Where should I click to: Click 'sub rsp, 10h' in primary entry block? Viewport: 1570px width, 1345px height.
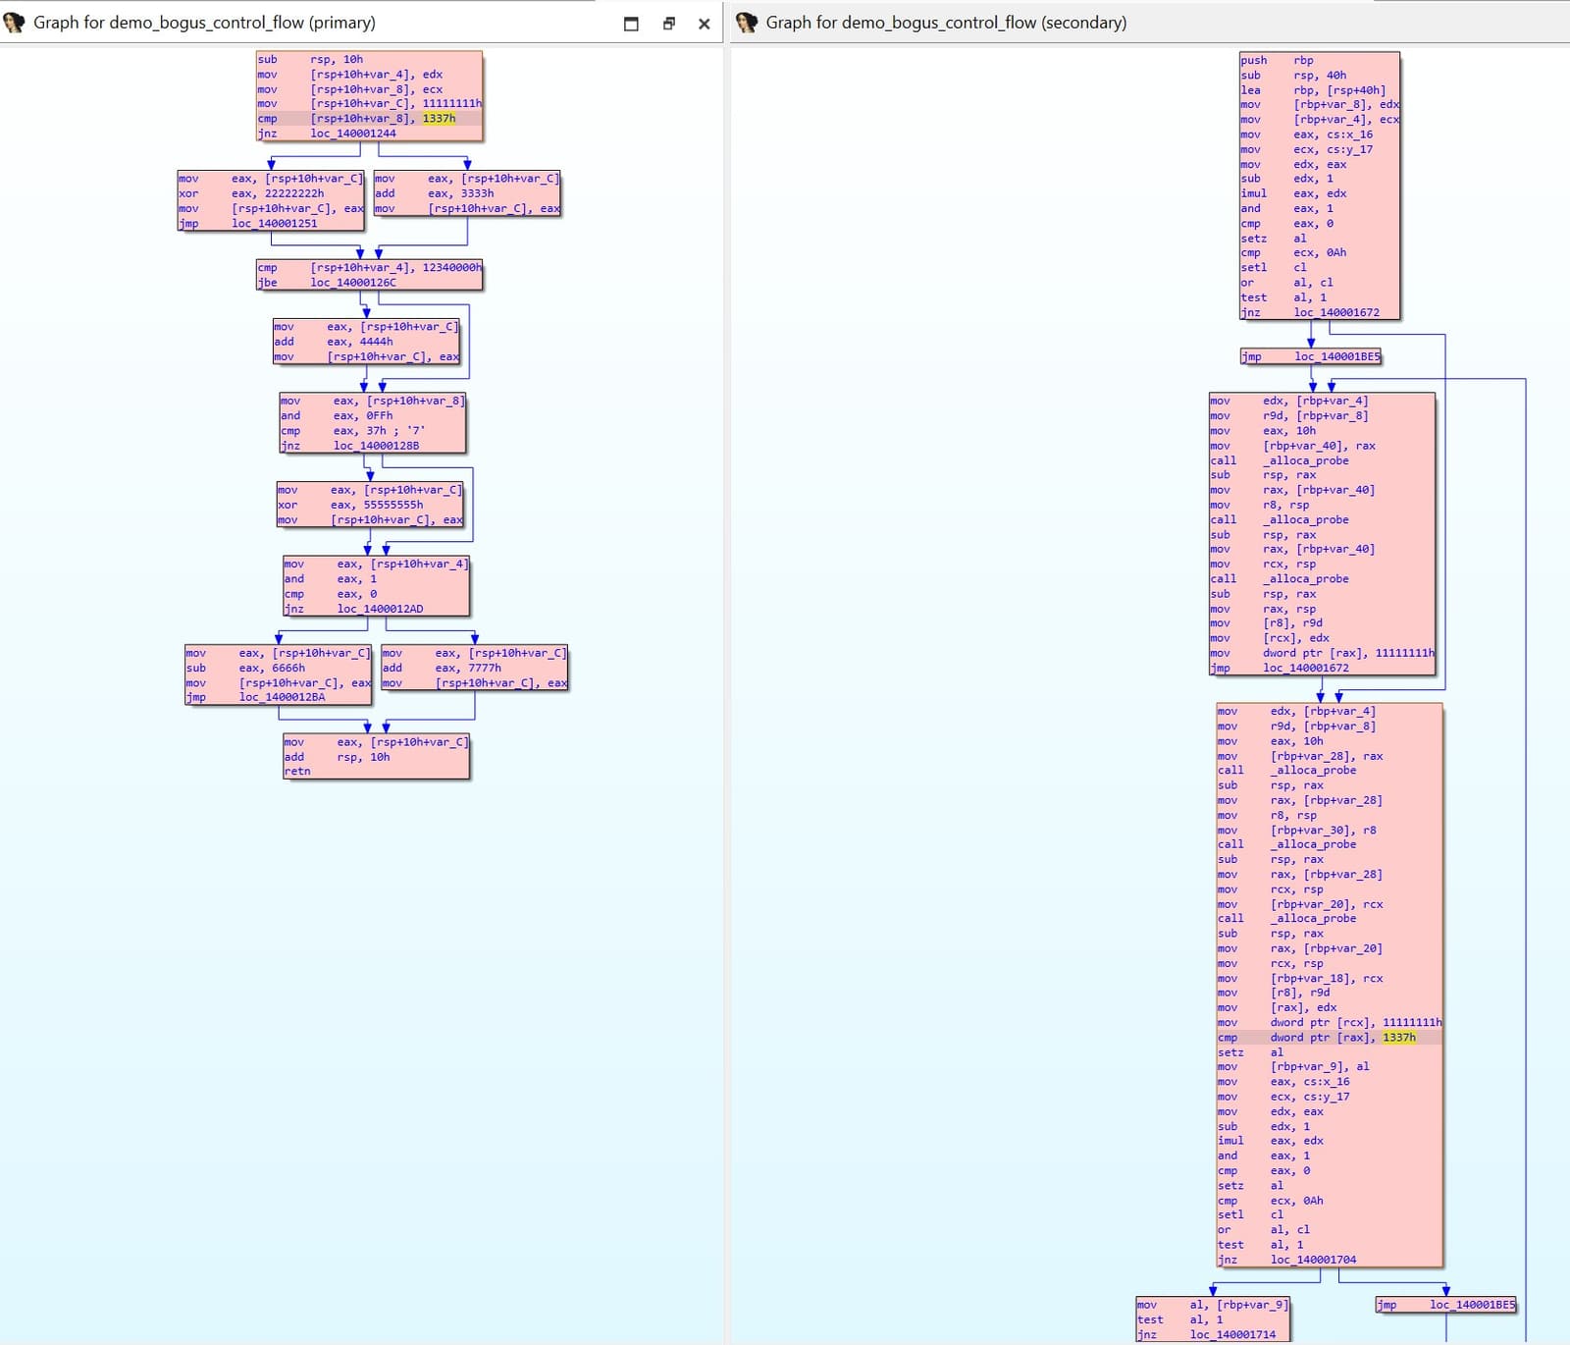tap(310, 59)
